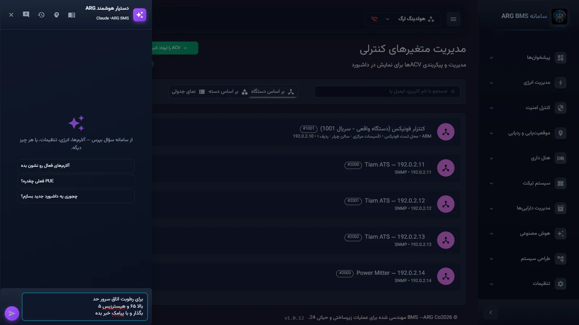This screenshot has height=325, width=579.
Task: Click the device icon for Tiam ATS 192.0.2.12
Action: click(446, 204)
